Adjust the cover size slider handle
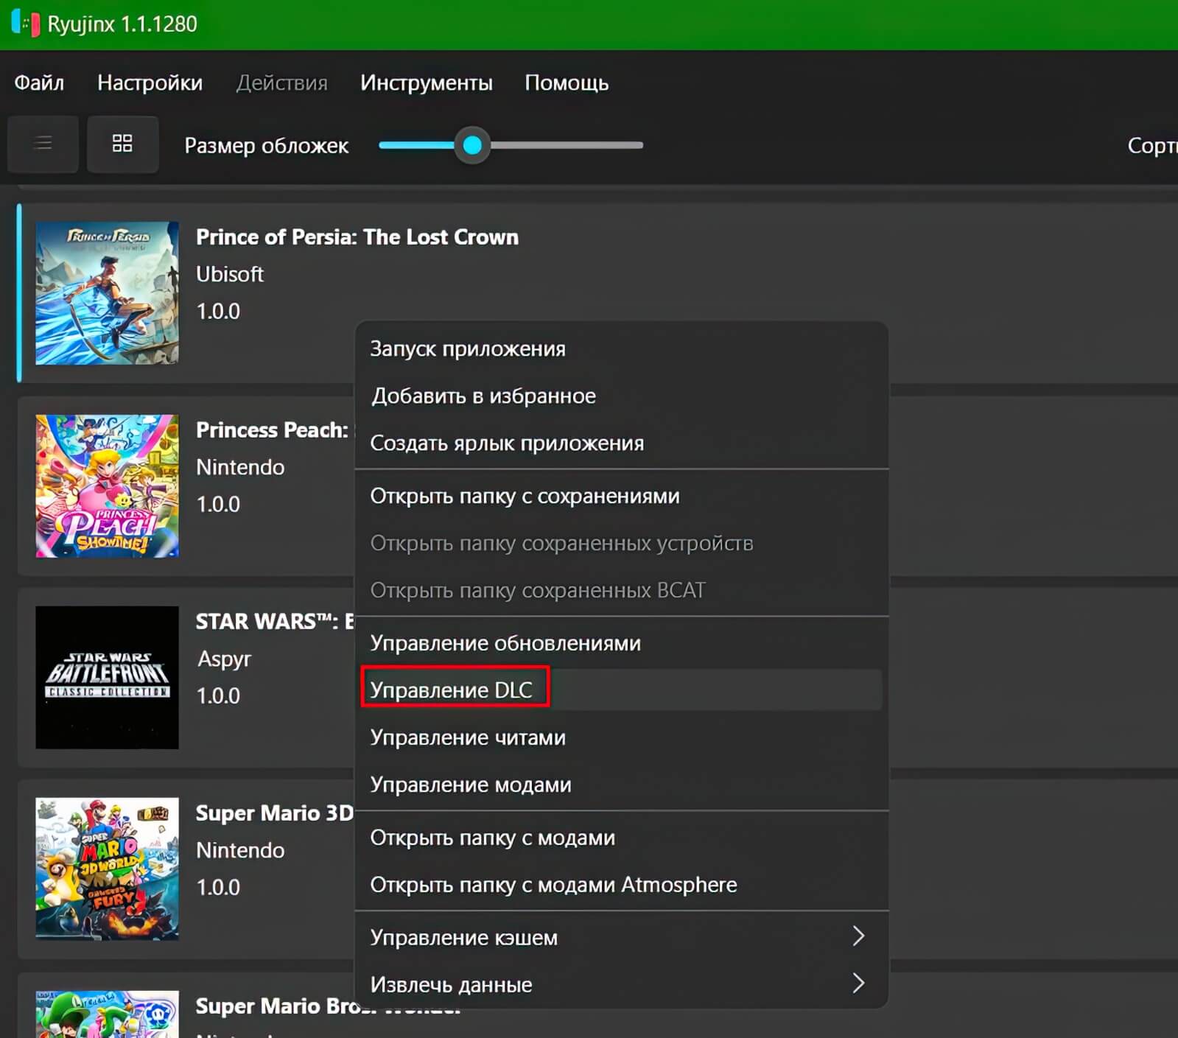The width and height of the screenshot is (1178, 1038). pyautogui.click(x=472, y=145)
